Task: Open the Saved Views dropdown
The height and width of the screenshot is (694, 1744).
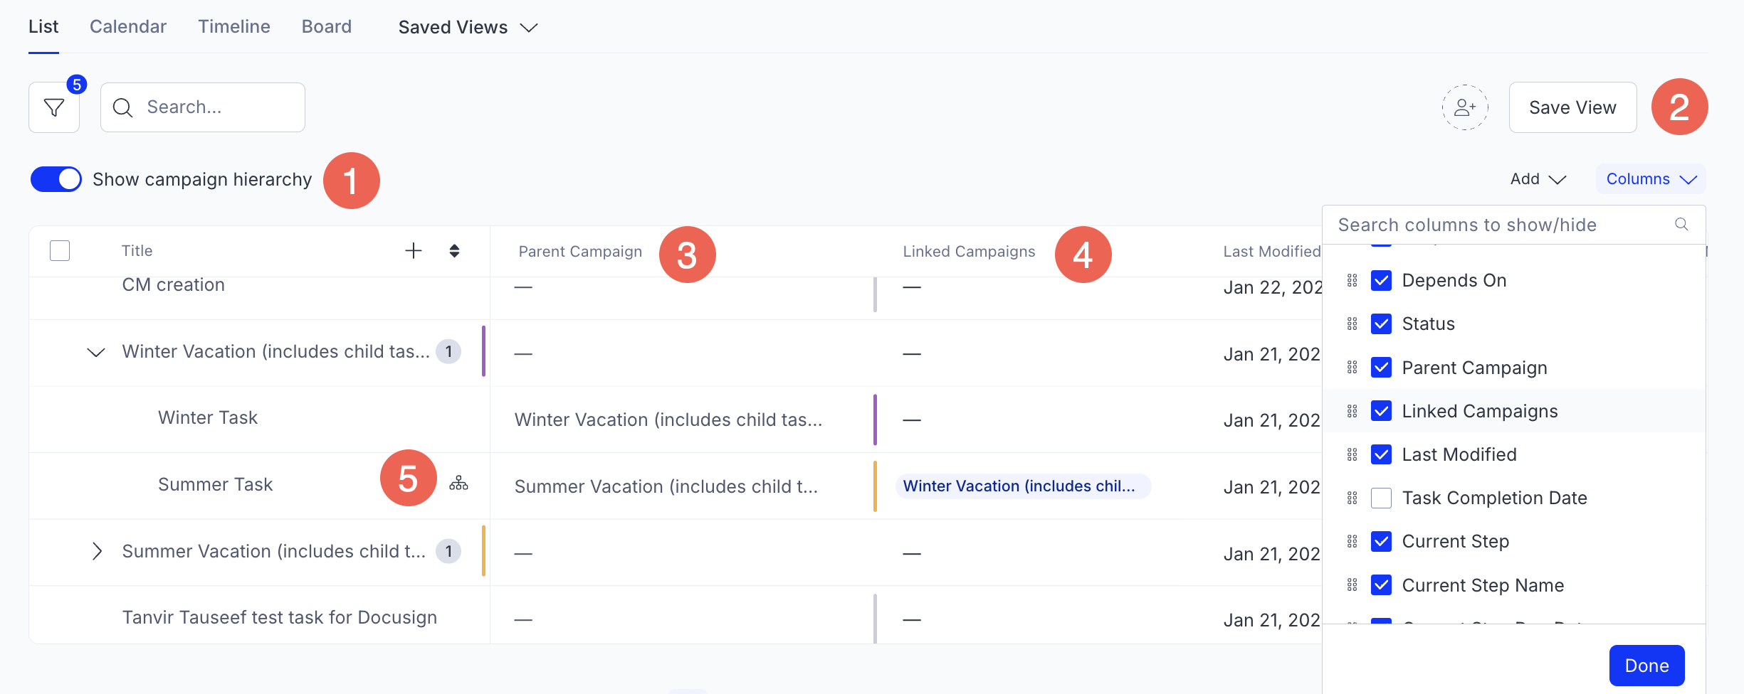Action: coord(468,27)
